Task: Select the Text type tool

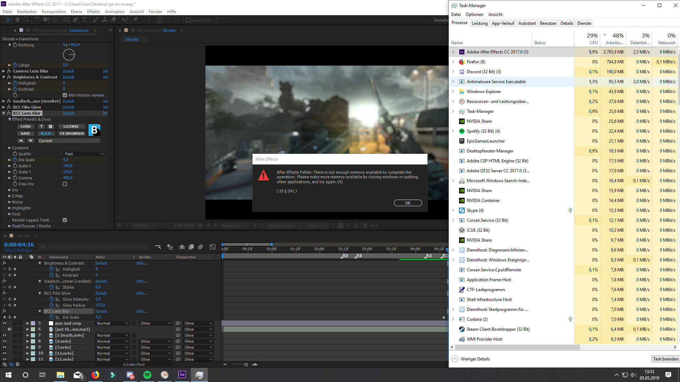Action: [x=84, y=20]
